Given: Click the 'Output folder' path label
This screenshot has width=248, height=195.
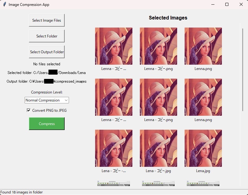Looking at the screenshot, I should [x=47, y=81].
